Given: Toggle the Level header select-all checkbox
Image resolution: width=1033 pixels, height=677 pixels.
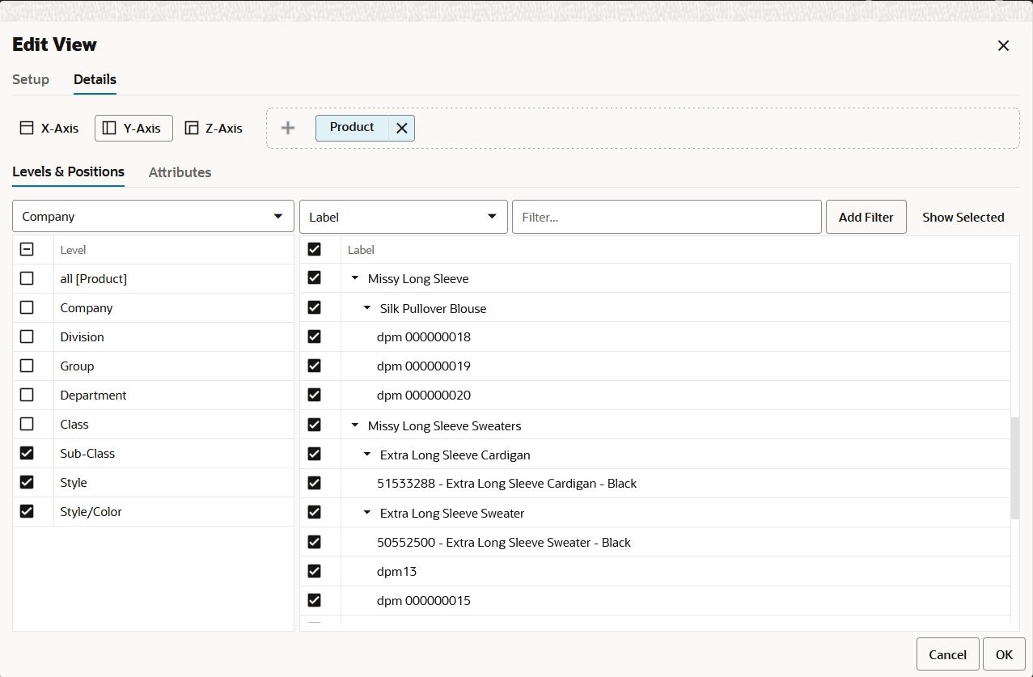Looking at the screenshot, I should pyautogui.click(x=27, y=249).
